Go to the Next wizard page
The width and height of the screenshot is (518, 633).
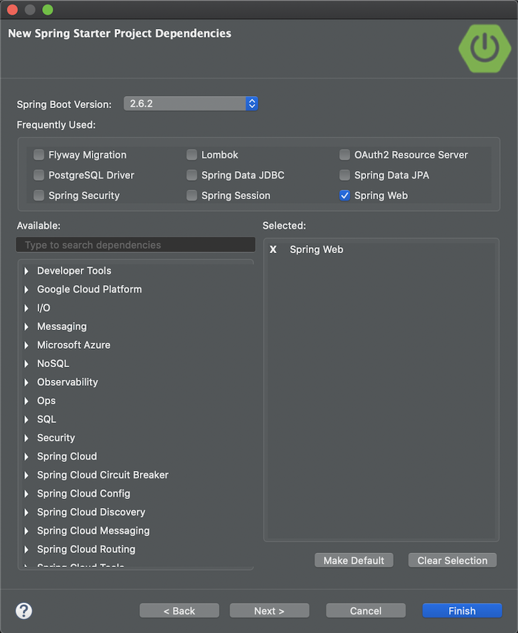tap(269, 611)
